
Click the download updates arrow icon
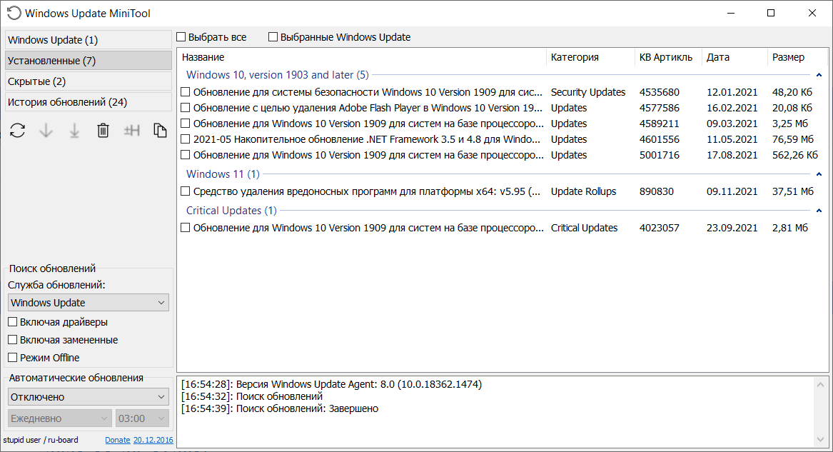point(46,131)
